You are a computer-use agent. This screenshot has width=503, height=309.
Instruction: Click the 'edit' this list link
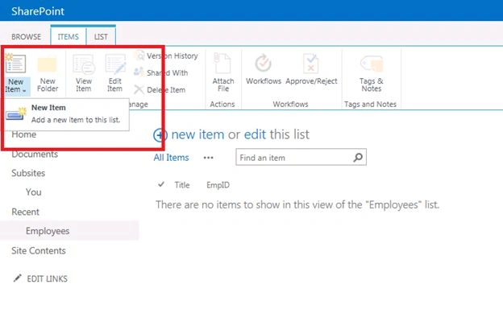255,134
